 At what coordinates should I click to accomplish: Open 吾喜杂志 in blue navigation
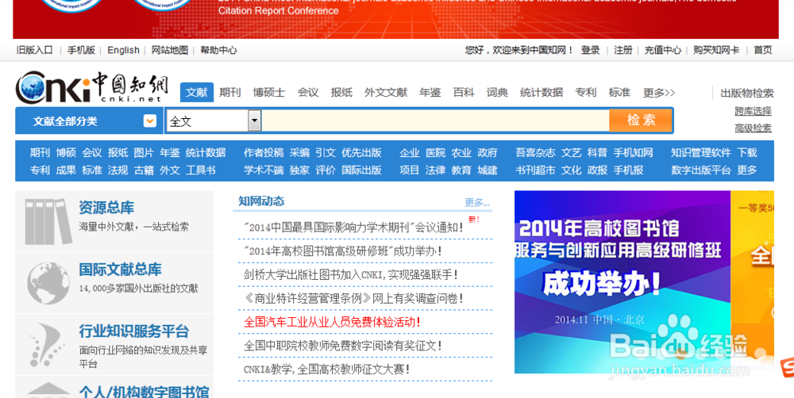point(535,153)
